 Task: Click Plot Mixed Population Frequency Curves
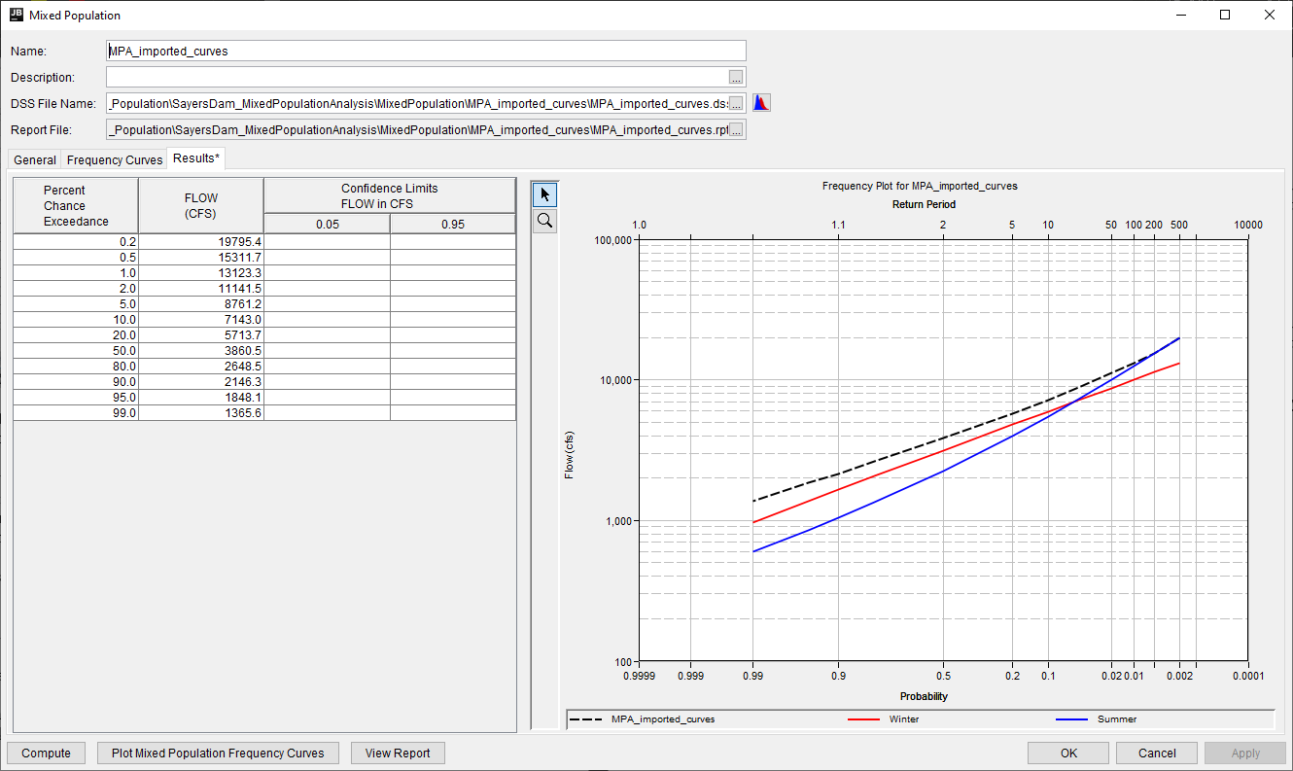pos(218,753)
